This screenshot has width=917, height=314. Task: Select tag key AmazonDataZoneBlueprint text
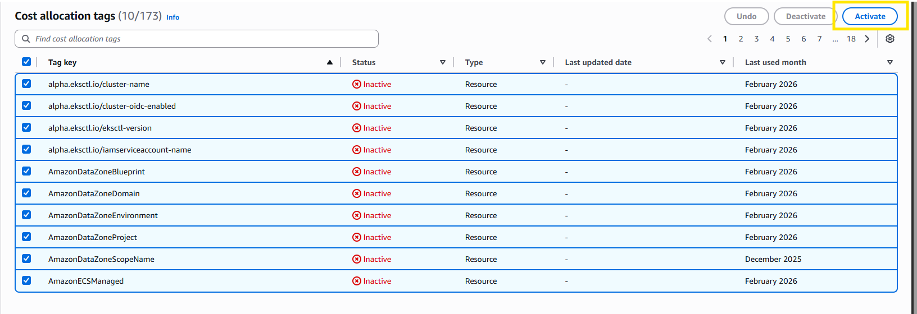pyautogui.click(x=97, y=172)
